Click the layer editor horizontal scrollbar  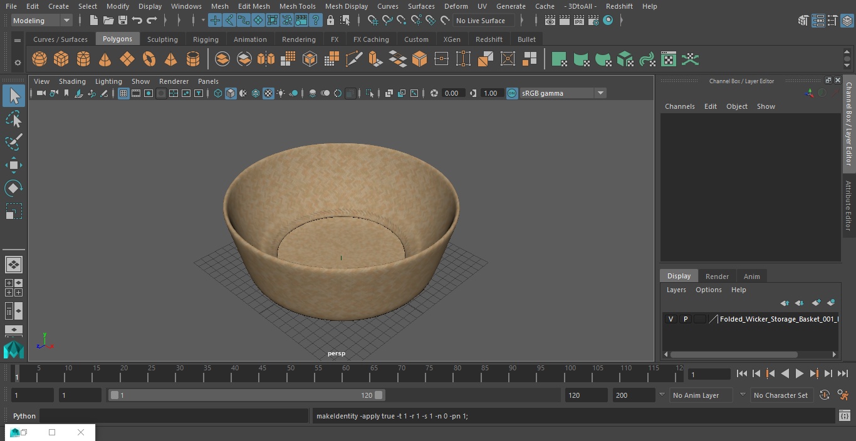click(734, 354)
